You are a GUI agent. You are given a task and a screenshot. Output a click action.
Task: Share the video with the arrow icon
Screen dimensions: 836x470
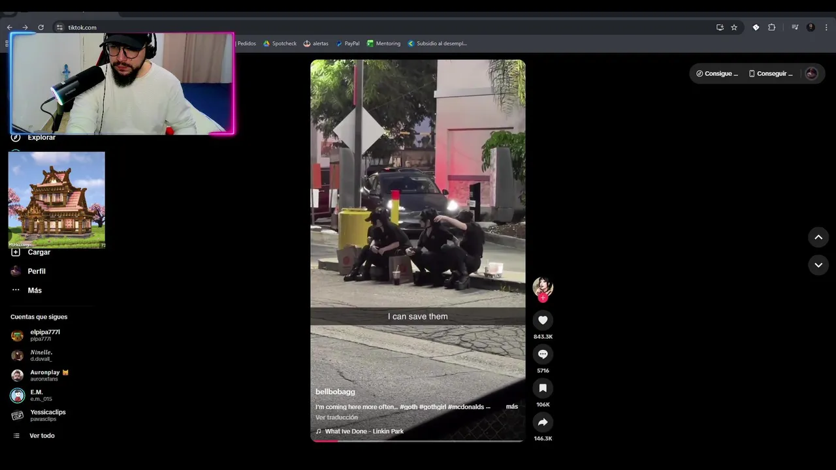(542, 422)
